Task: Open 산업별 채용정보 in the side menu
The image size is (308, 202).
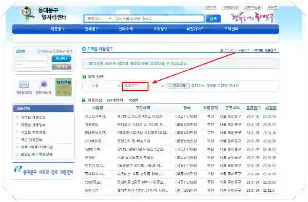Action: 33,132
